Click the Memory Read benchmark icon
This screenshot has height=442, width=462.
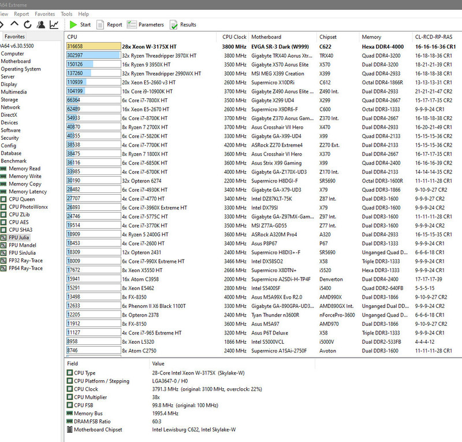point(3,169)
